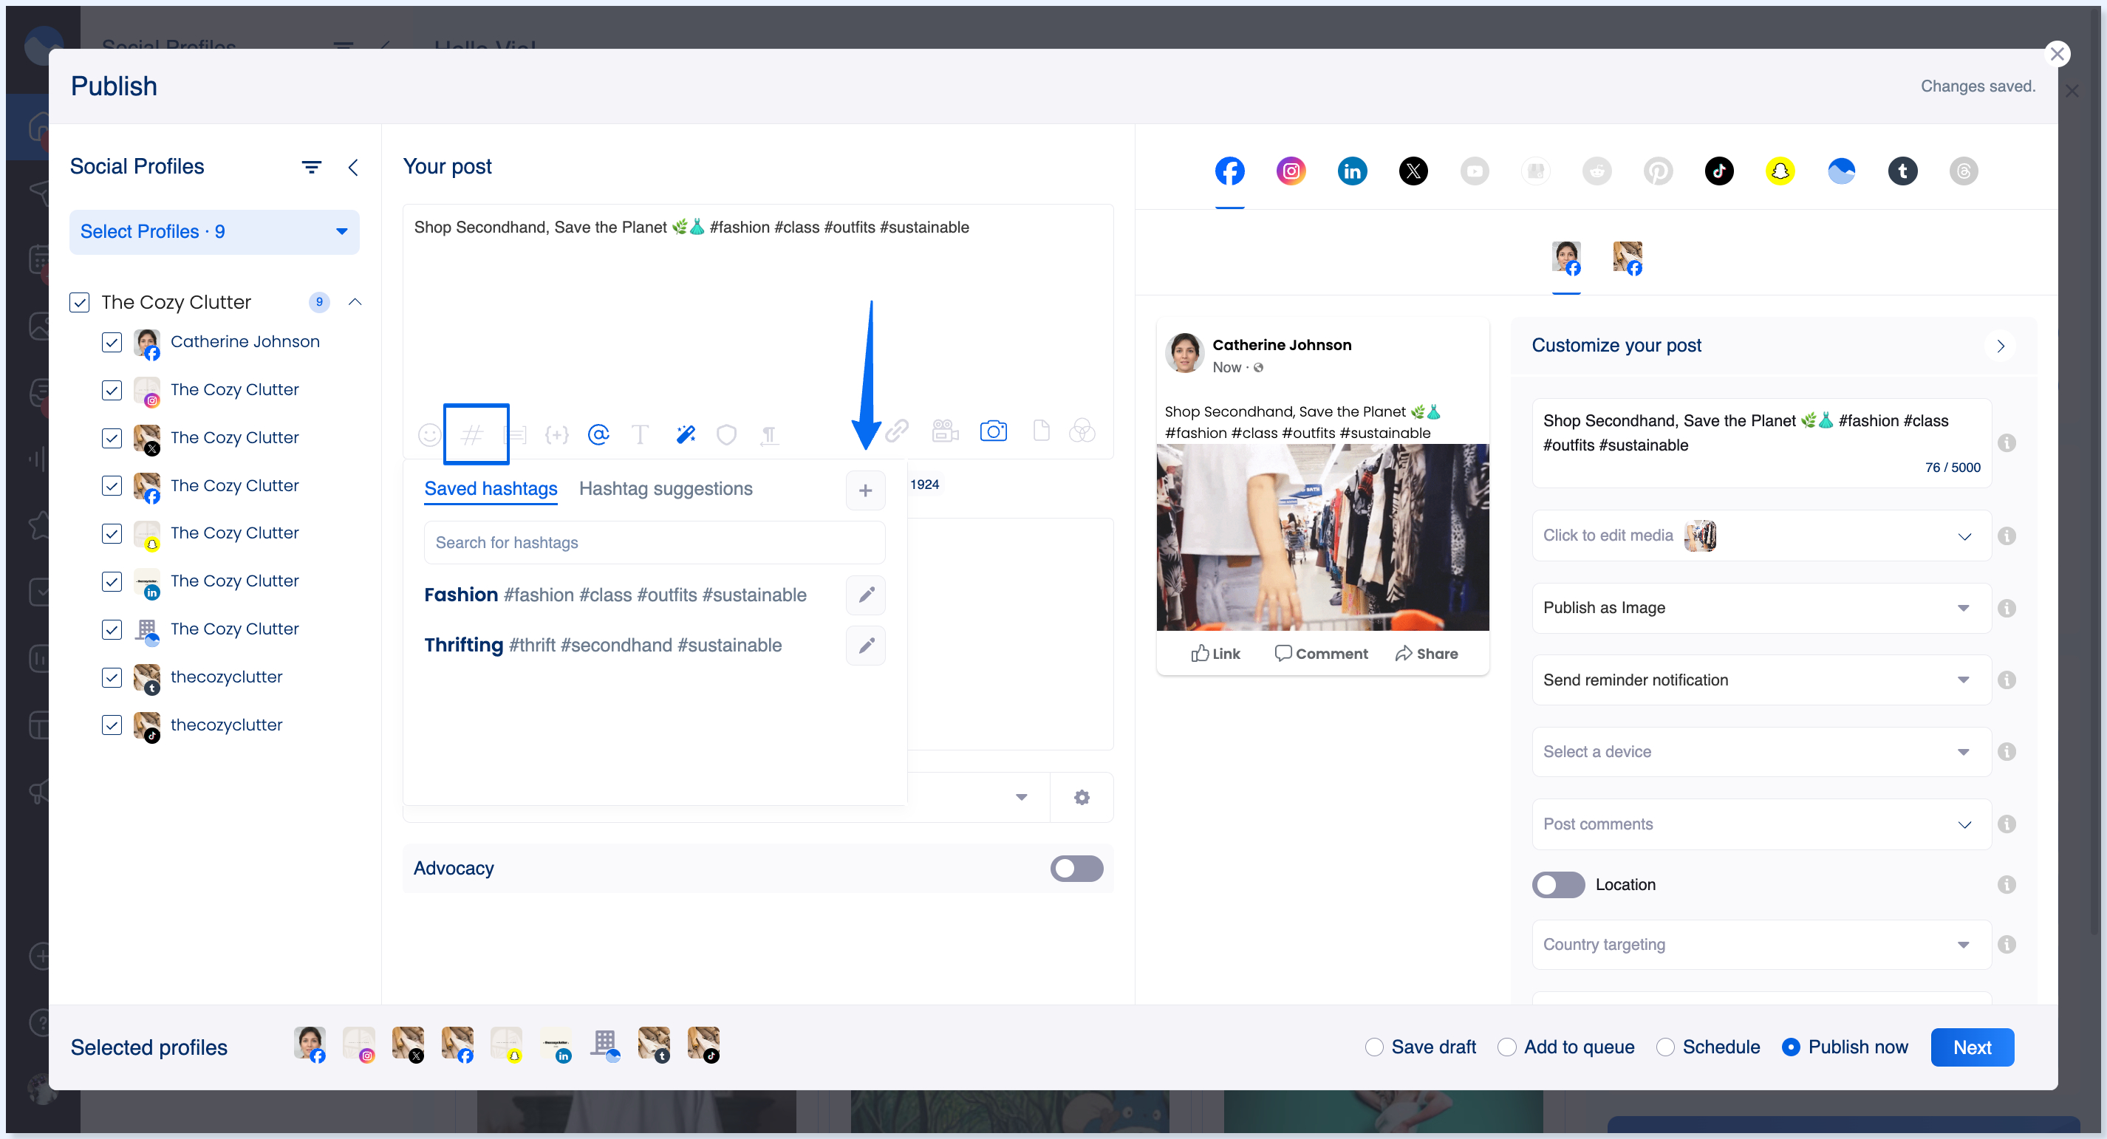This screenshot has width=2107, height=1139.
Task: Click the document file icon
Action: (1040, 431)
